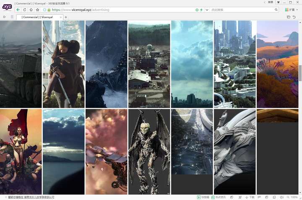
Task: Open a new tab with plus button
Action: 66,17
